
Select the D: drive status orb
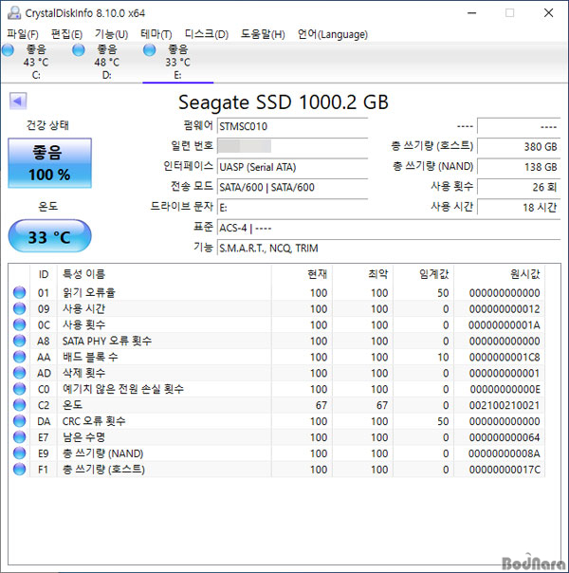[x=79, y=49]
